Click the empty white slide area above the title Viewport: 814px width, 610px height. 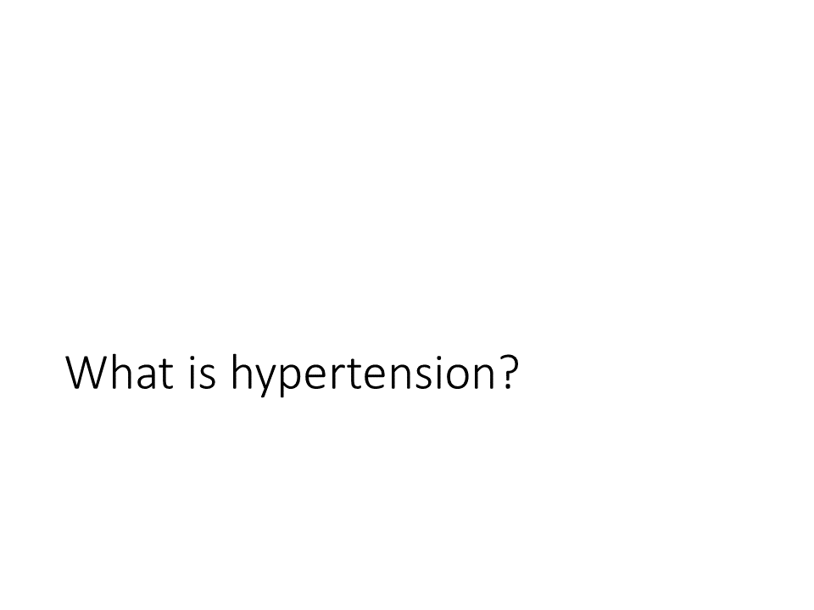click(407, 171)
